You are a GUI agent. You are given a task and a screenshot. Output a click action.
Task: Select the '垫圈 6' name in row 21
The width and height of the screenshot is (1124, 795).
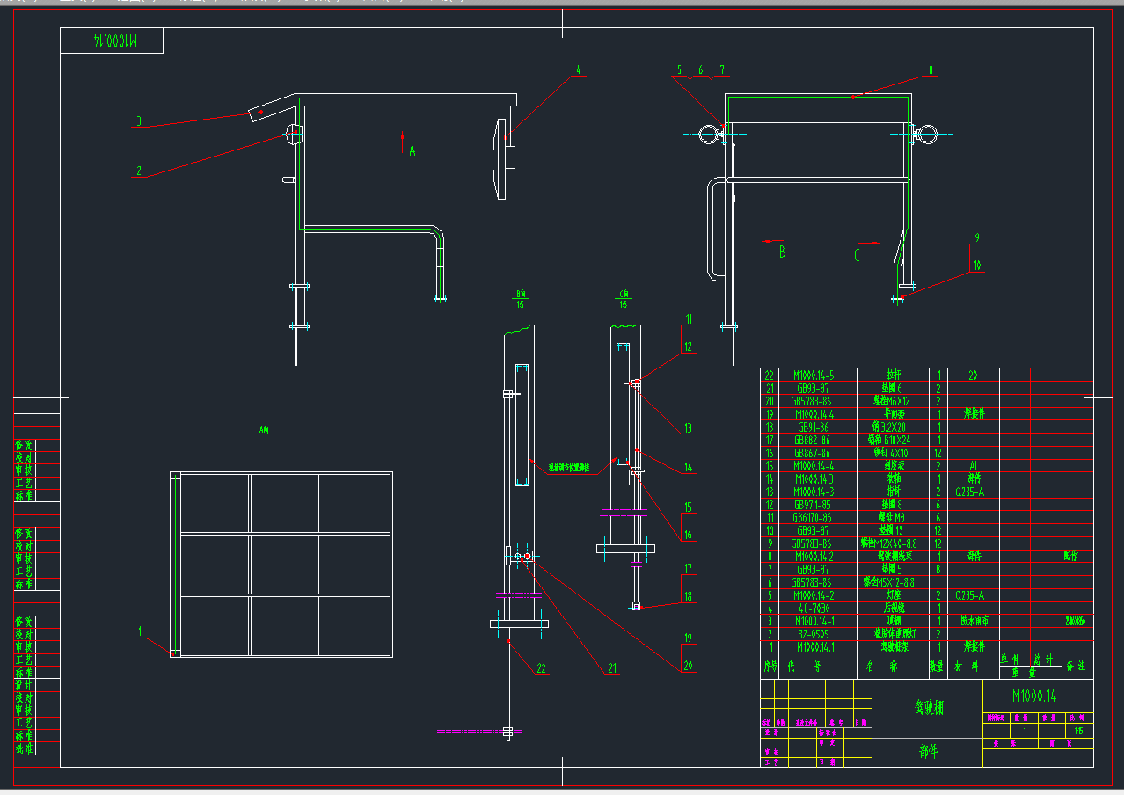click(893, 389)
